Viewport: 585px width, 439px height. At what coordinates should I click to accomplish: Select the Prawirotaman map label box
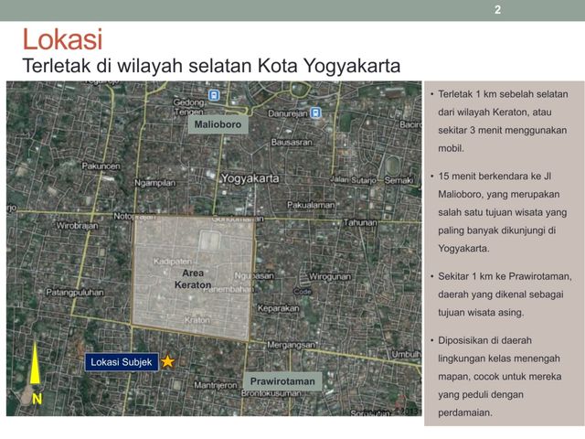click(282, 381)
